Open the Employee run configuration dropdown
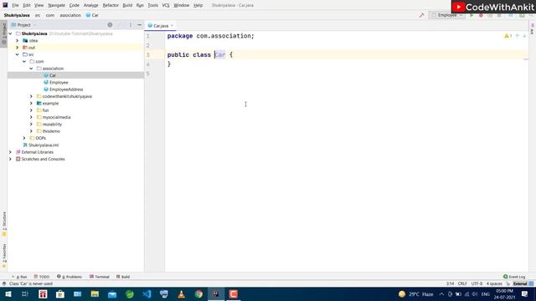536x301 pixels. 446,15
